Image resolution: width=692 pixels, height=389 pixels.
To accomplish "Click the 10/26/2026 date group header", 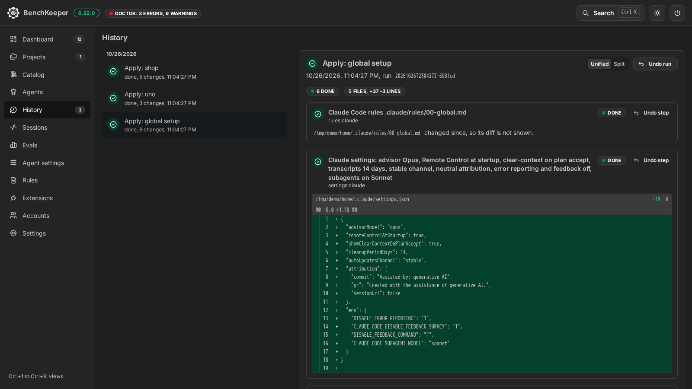I will pos(122,54).
